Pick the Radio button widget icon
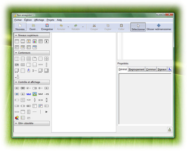The width and height of the screenshot is (187, 151). (41, 88)
